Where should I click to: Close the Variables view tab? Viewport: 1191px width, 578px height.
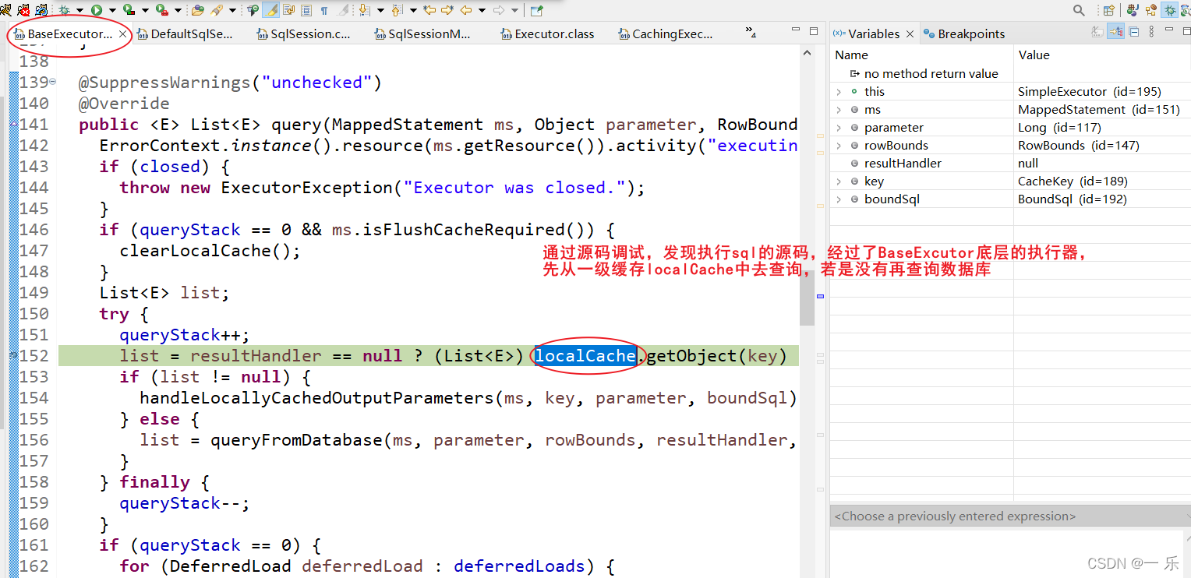909,34
